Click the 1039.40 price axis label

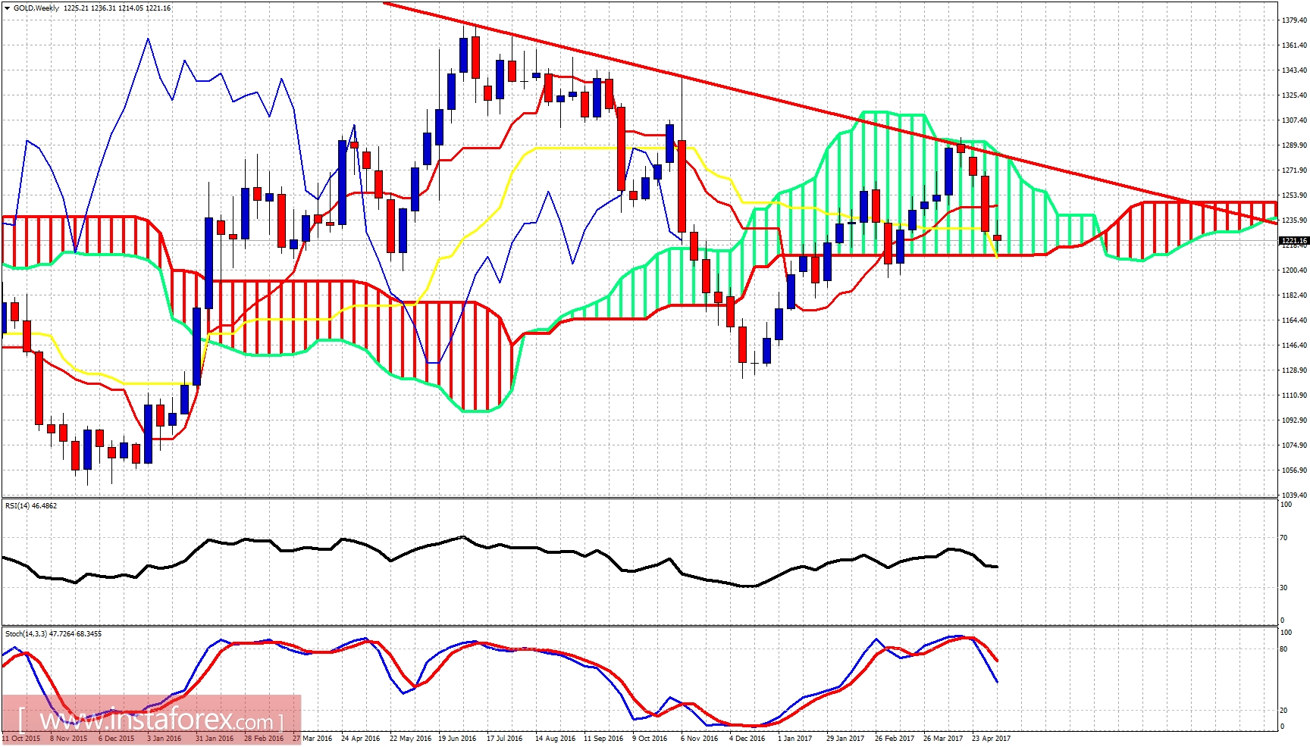pyautogui.click(x=1294, y=495)
